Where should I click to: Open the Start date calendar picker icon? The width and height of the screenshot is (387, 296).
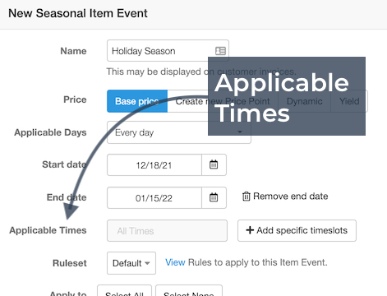214,164
